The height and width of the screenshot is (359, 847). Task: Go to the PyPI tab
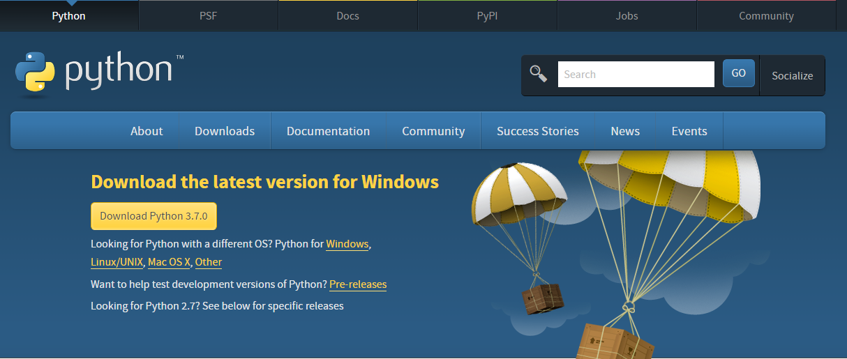488,15
